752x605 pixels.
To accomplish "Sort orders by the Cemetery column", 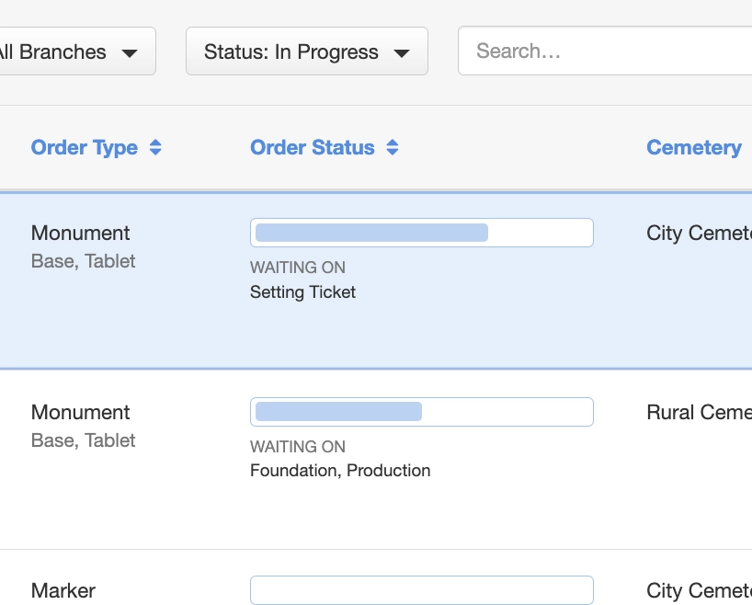I will point(694,147).
